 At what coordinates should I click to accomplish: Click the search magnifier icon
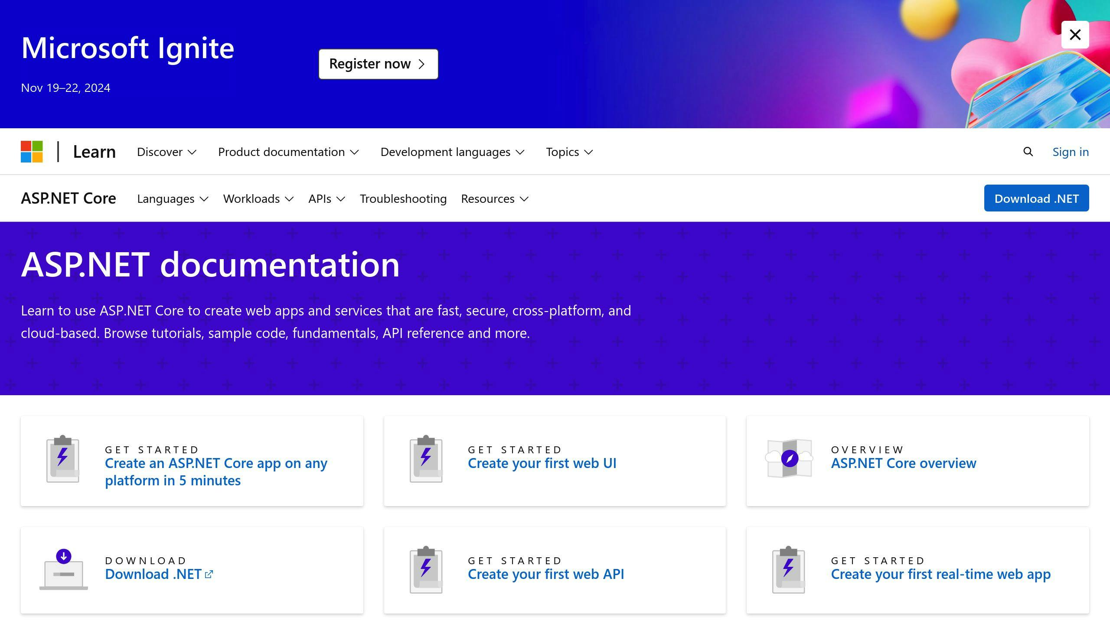[x=1028, y=152]
